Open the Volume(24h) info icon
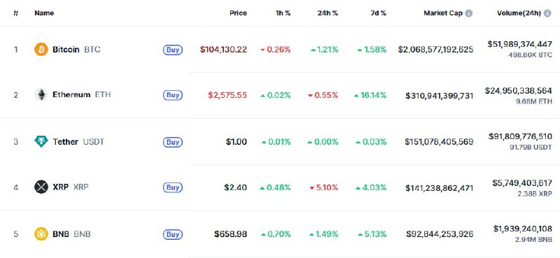 (547, 13)
